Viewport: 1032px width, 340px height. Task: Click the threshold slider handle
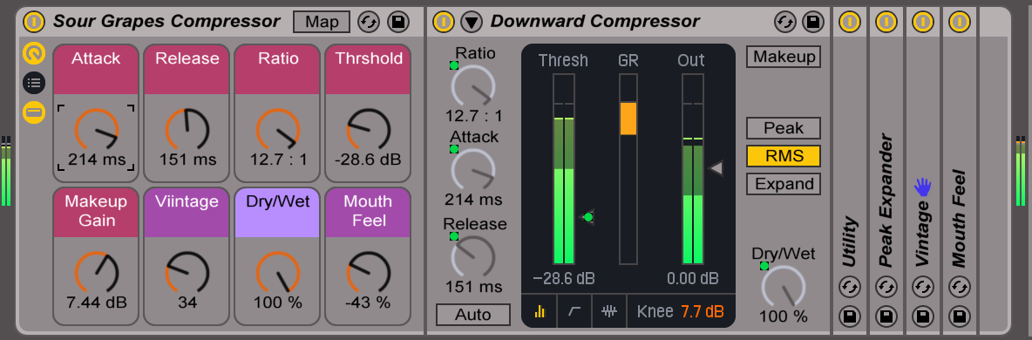tap(587, 217)
